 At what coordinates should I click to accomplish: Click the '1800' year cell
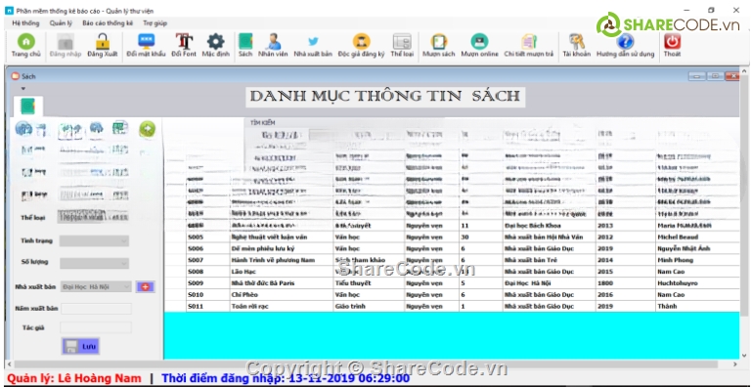[626, 283]
